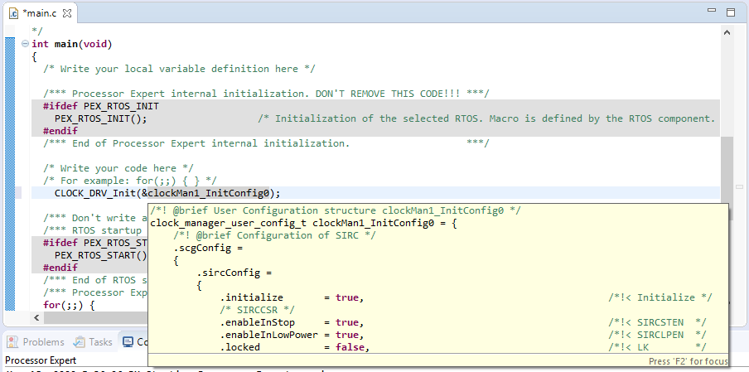Click '.scgConfig =' in the hover popup

[208, 248]
